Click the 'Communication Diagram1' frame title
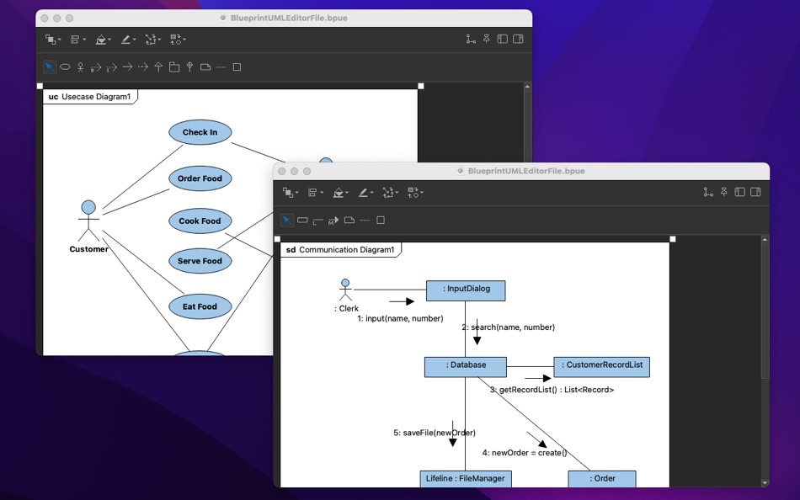Screen dimensions: 800x500 coord(346,249)
